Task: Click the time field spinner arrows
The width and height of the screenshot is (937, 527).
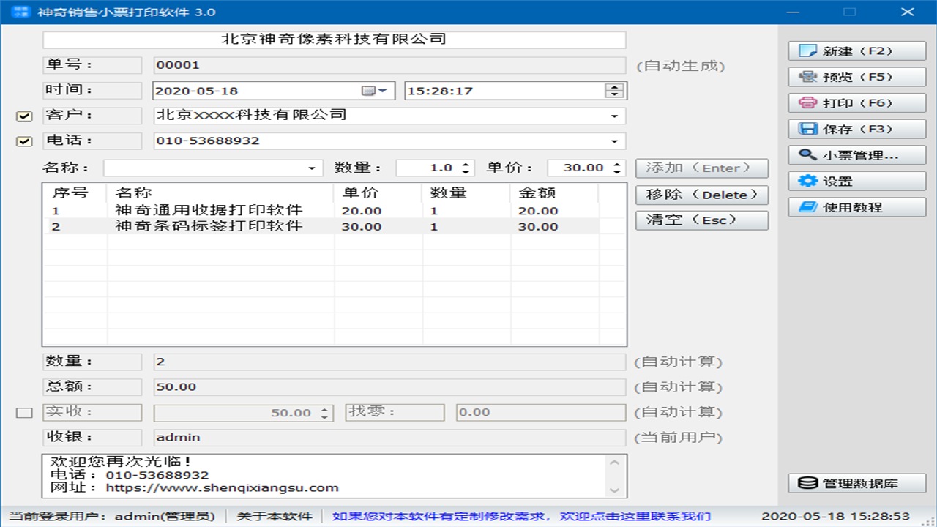Action: (x=615, y=91)
